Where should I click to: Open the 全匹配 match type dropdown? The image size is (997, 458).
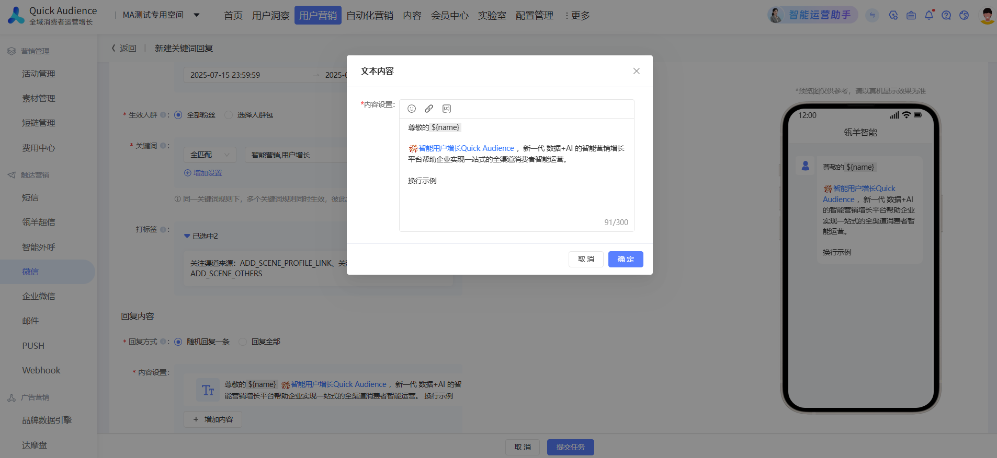pos(210,155)
